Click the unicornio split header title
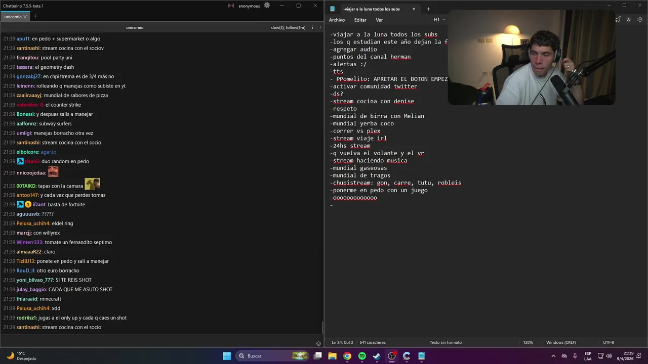Viewport: 648px width, 364px height. [x=135, y=27]
